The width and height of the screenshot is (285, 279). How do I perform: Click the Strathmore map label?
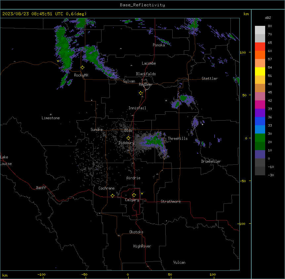[171, 201]
